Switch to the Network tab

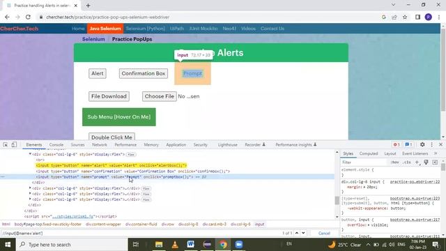[100, 145]
